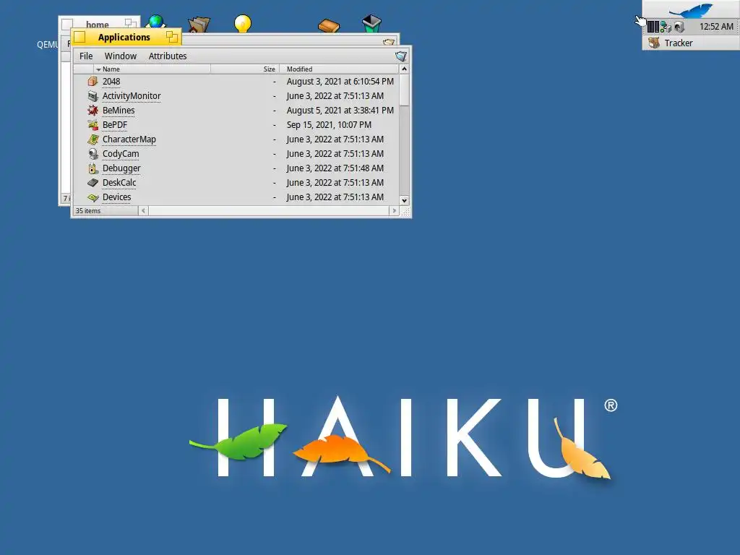Click the Applications window folder drag icon

tap(400, 56)
